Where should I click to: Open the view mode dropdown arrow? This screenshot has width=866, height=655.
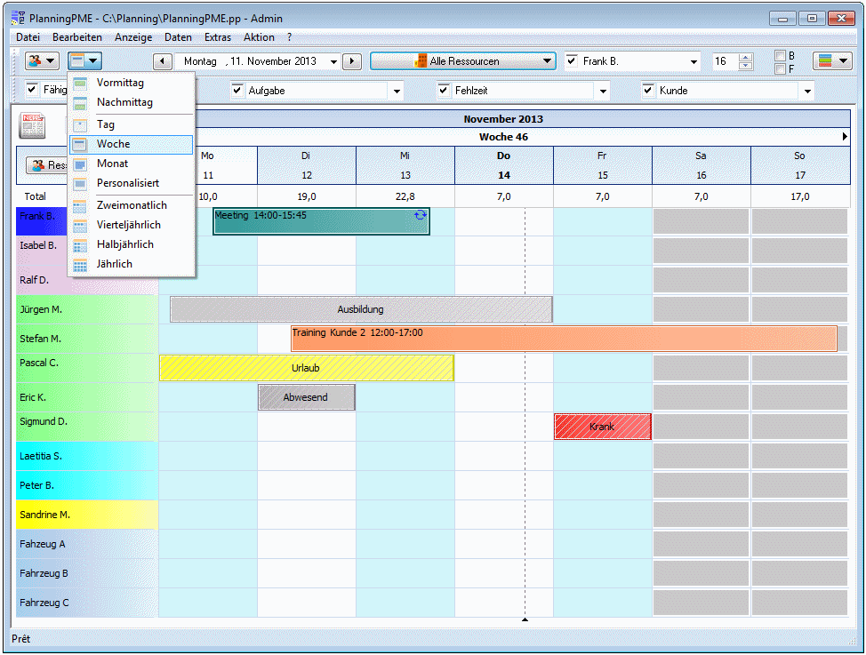click(93, 60)
